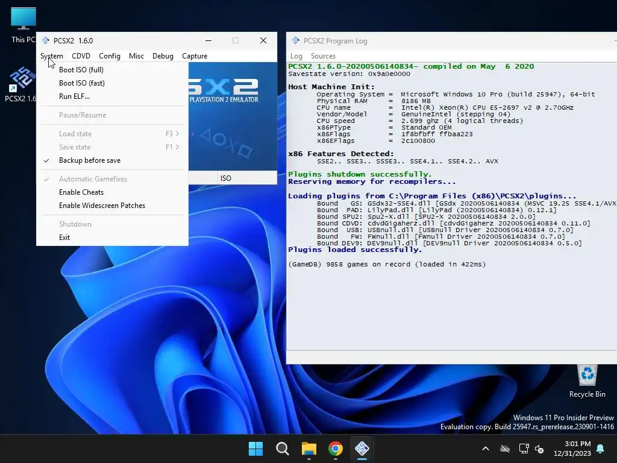Screen dimensions: 617x463
Task: Click Pause/Resume menu entry
Action: point(112,115)
